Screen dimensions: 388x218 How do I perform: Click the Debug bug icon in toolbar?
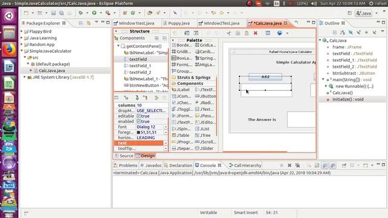(x=81, y=13)
